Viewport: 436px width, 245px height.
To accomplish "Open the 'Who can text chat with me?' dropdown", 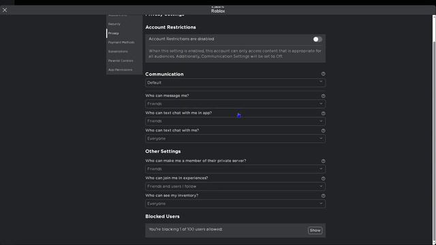I will tap(235, 138).
